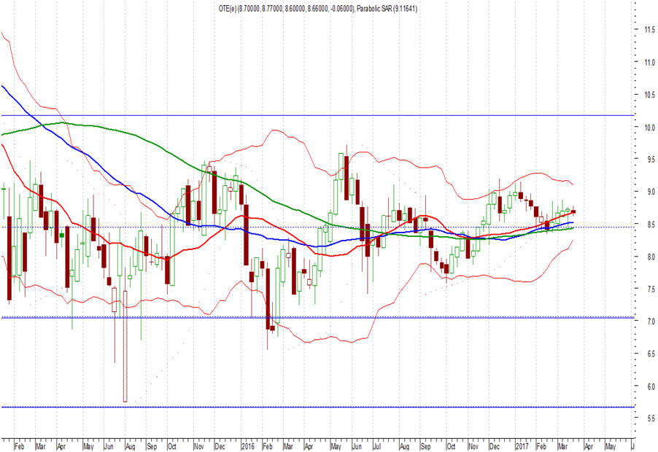Viewport: 658px width, 452px height.
Task: Select the Jun label just before Jul
Action: (x=357, y=447)
